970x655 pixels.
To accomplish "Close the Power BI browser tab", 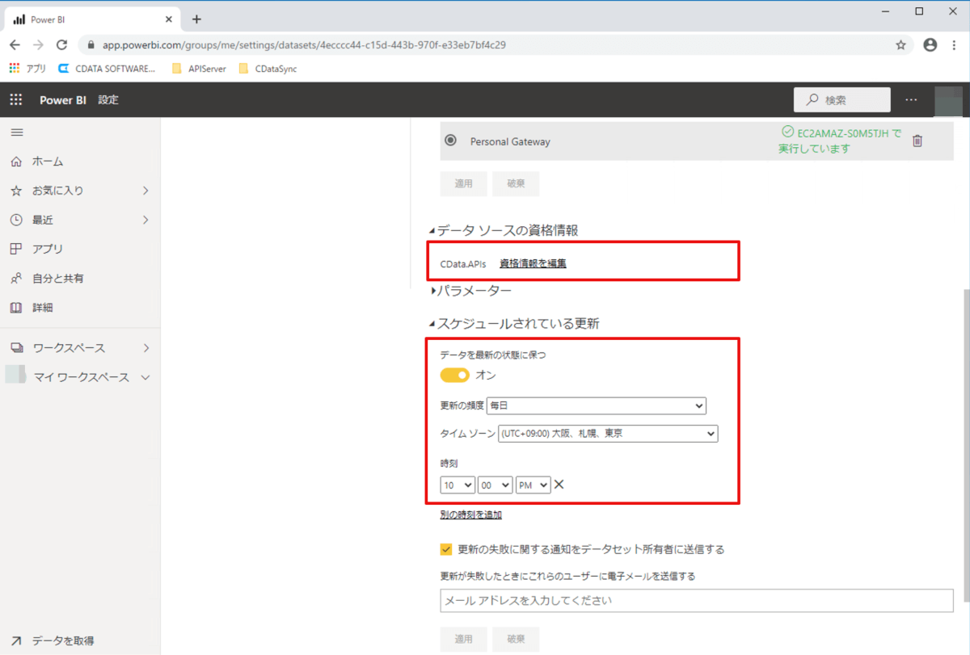I will click(x=168, y=19).
